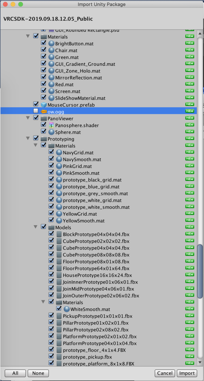
Task: Select the CubePrototype02x02x02.fbx label
Action: pyautogui.click(x=96, y=241)
